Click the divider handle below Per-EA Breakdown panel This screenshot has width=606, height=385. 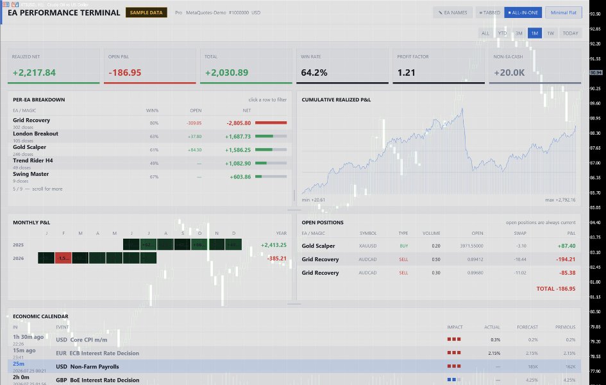point(294,210)
